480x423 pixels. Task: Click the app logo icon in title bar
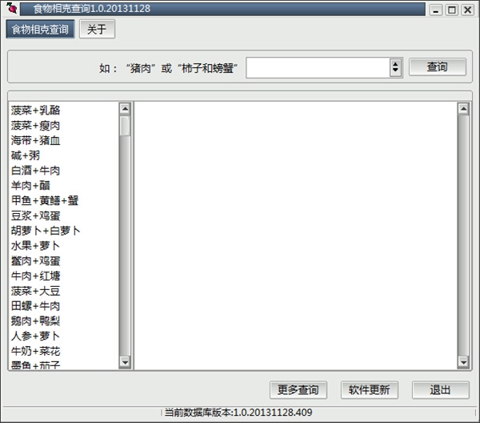coord(11,8)
